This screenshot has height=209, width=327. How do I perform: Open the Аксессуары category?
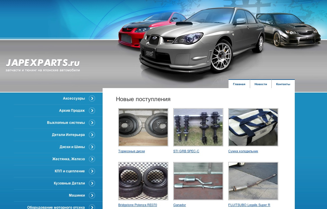pos(74,98)
